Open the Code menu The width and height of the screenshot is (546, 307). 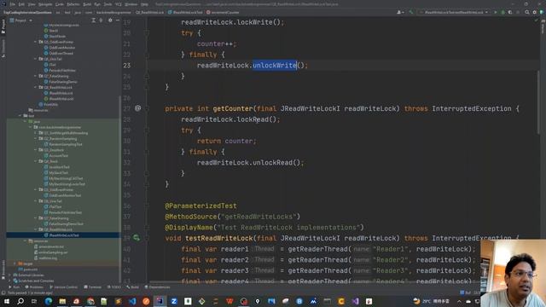point(60,4)
